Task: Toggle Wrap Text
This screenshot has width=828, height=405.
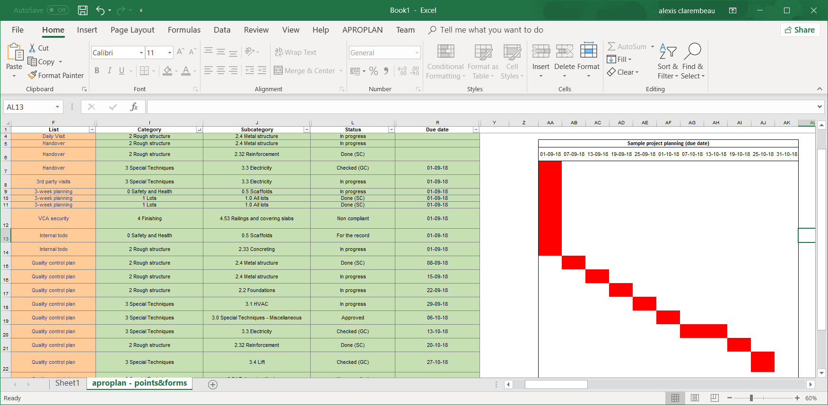Action: pos(296,52)
